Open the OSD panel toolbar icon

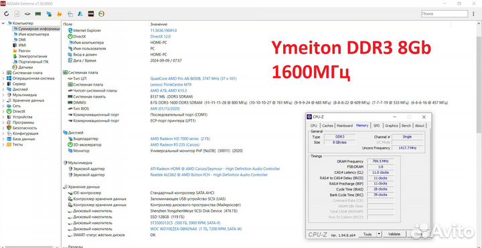tap(90, 14)
